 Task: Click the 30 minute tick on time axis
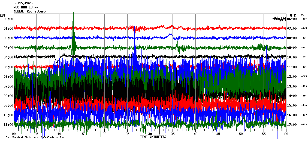(150, 134)
